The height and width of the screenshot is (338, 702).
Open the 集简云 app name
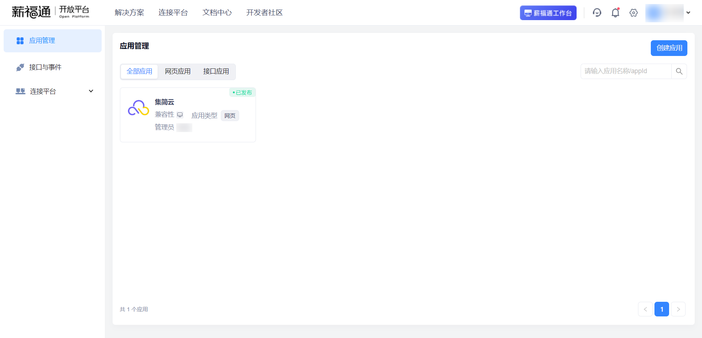click(165, 102)
